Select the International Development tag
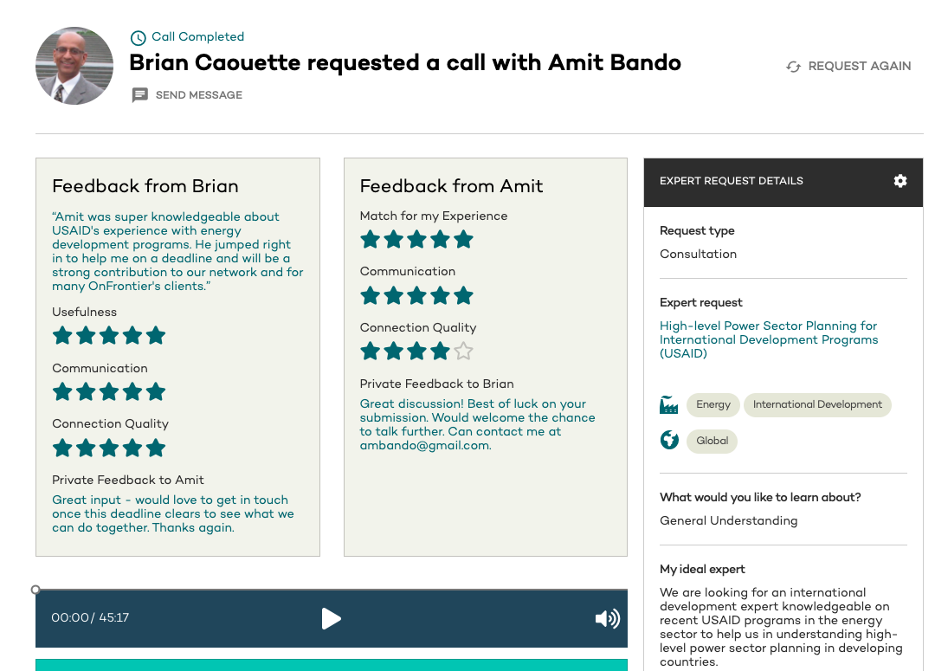This screenshot has height=671, width=935. (x=817, y=405)
